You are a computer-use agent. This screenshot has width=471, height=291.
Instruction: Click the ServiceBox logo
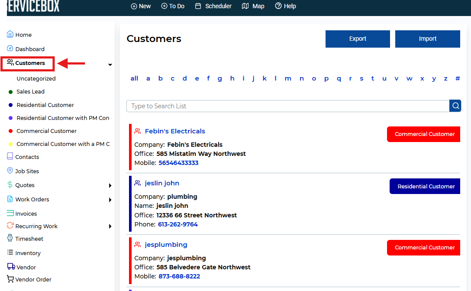[x=33, y=6]
